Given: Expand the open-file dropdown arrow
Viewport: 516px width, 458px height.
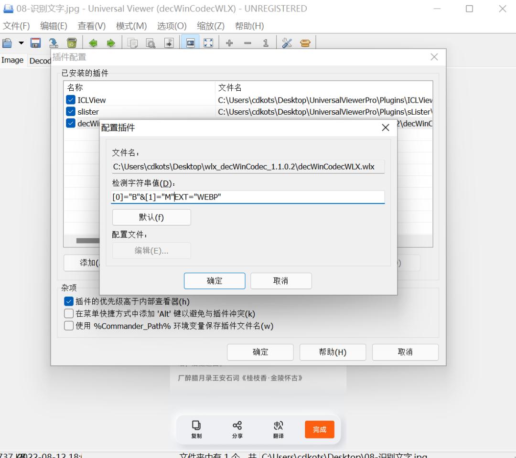Looking at the screenshot, I should 21,43.
